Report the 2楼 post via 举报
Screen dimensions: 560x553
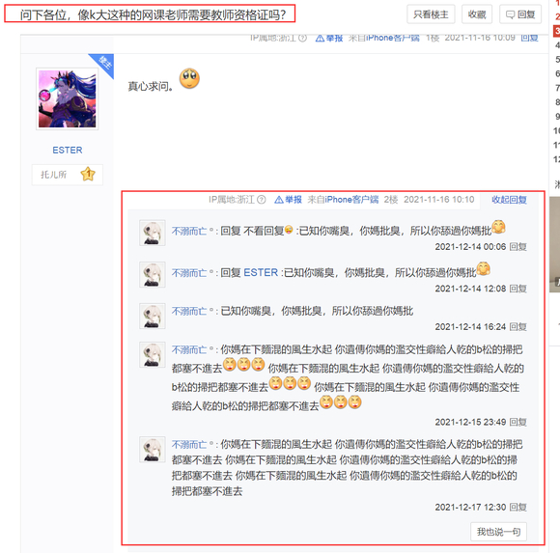tap(288, 200)
